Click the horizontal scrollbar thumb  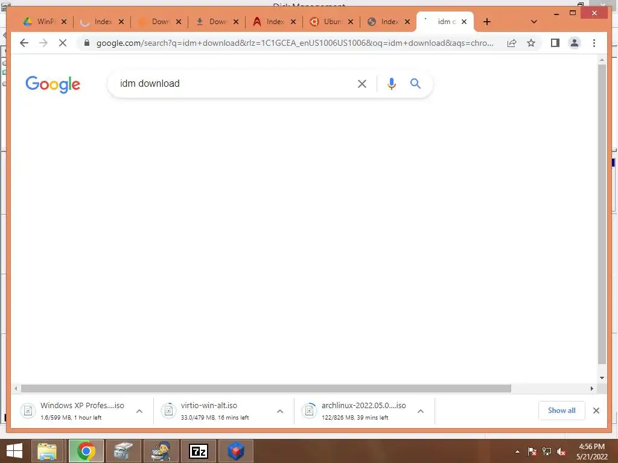pos(266,389)
